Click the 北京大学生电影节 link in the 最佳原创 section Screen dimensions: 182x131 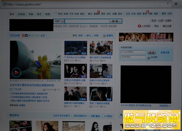point(62,116)
